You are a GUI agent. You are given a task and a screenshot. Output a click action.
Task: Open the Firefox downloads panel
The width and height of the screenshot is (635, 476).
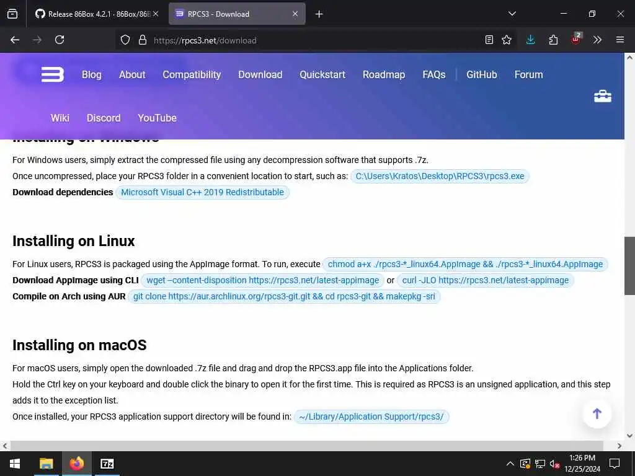pos(531,40)
